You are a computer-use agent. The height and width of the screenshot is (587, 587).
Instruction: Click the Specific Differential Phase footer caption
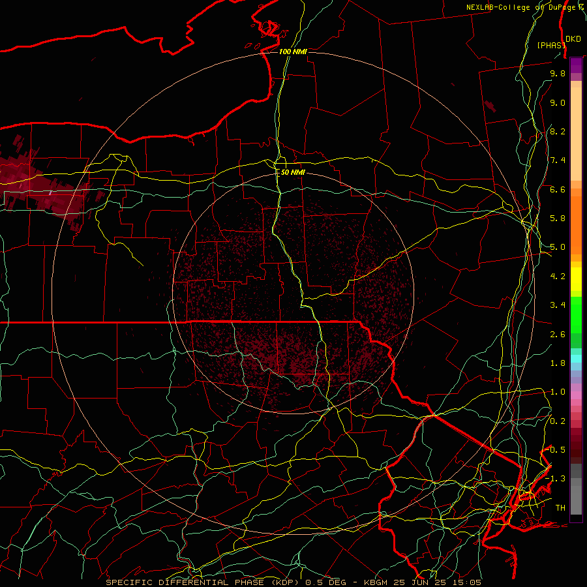293,582
